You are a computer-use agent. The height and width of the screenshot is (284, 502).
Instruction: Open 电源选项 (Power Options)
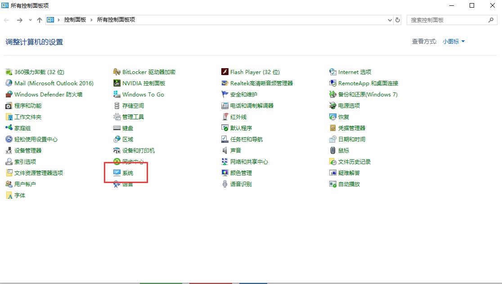pyautogui.click(x=348, y=105)
